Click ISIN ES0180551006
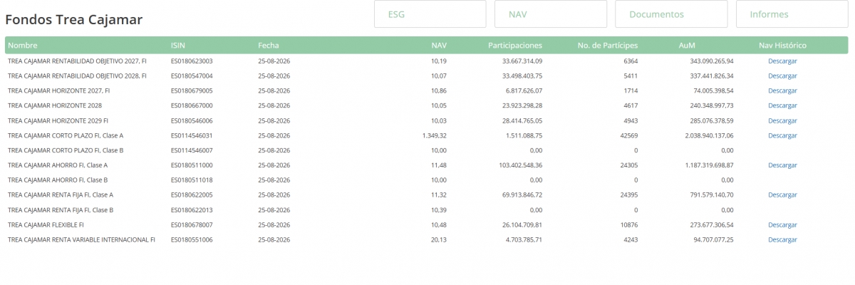 point(192,240)
